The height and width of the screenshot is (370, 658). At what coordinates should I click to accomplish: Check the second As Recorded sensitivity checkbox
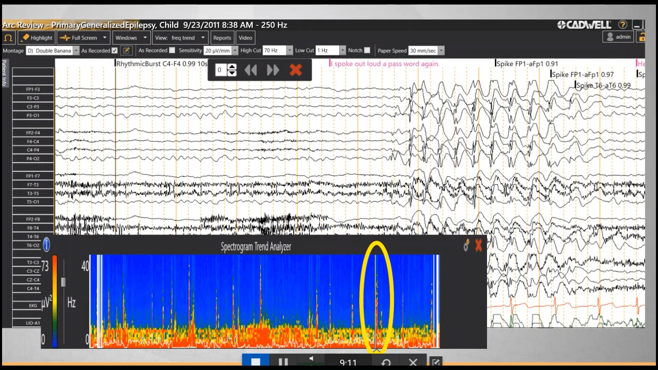[x=172, y=50]
